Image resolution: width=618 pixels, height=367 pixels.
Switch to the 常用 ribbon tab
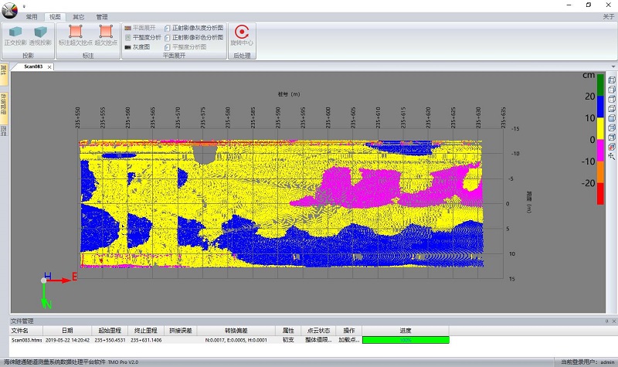pyautogui.click(x=31, y=16)
